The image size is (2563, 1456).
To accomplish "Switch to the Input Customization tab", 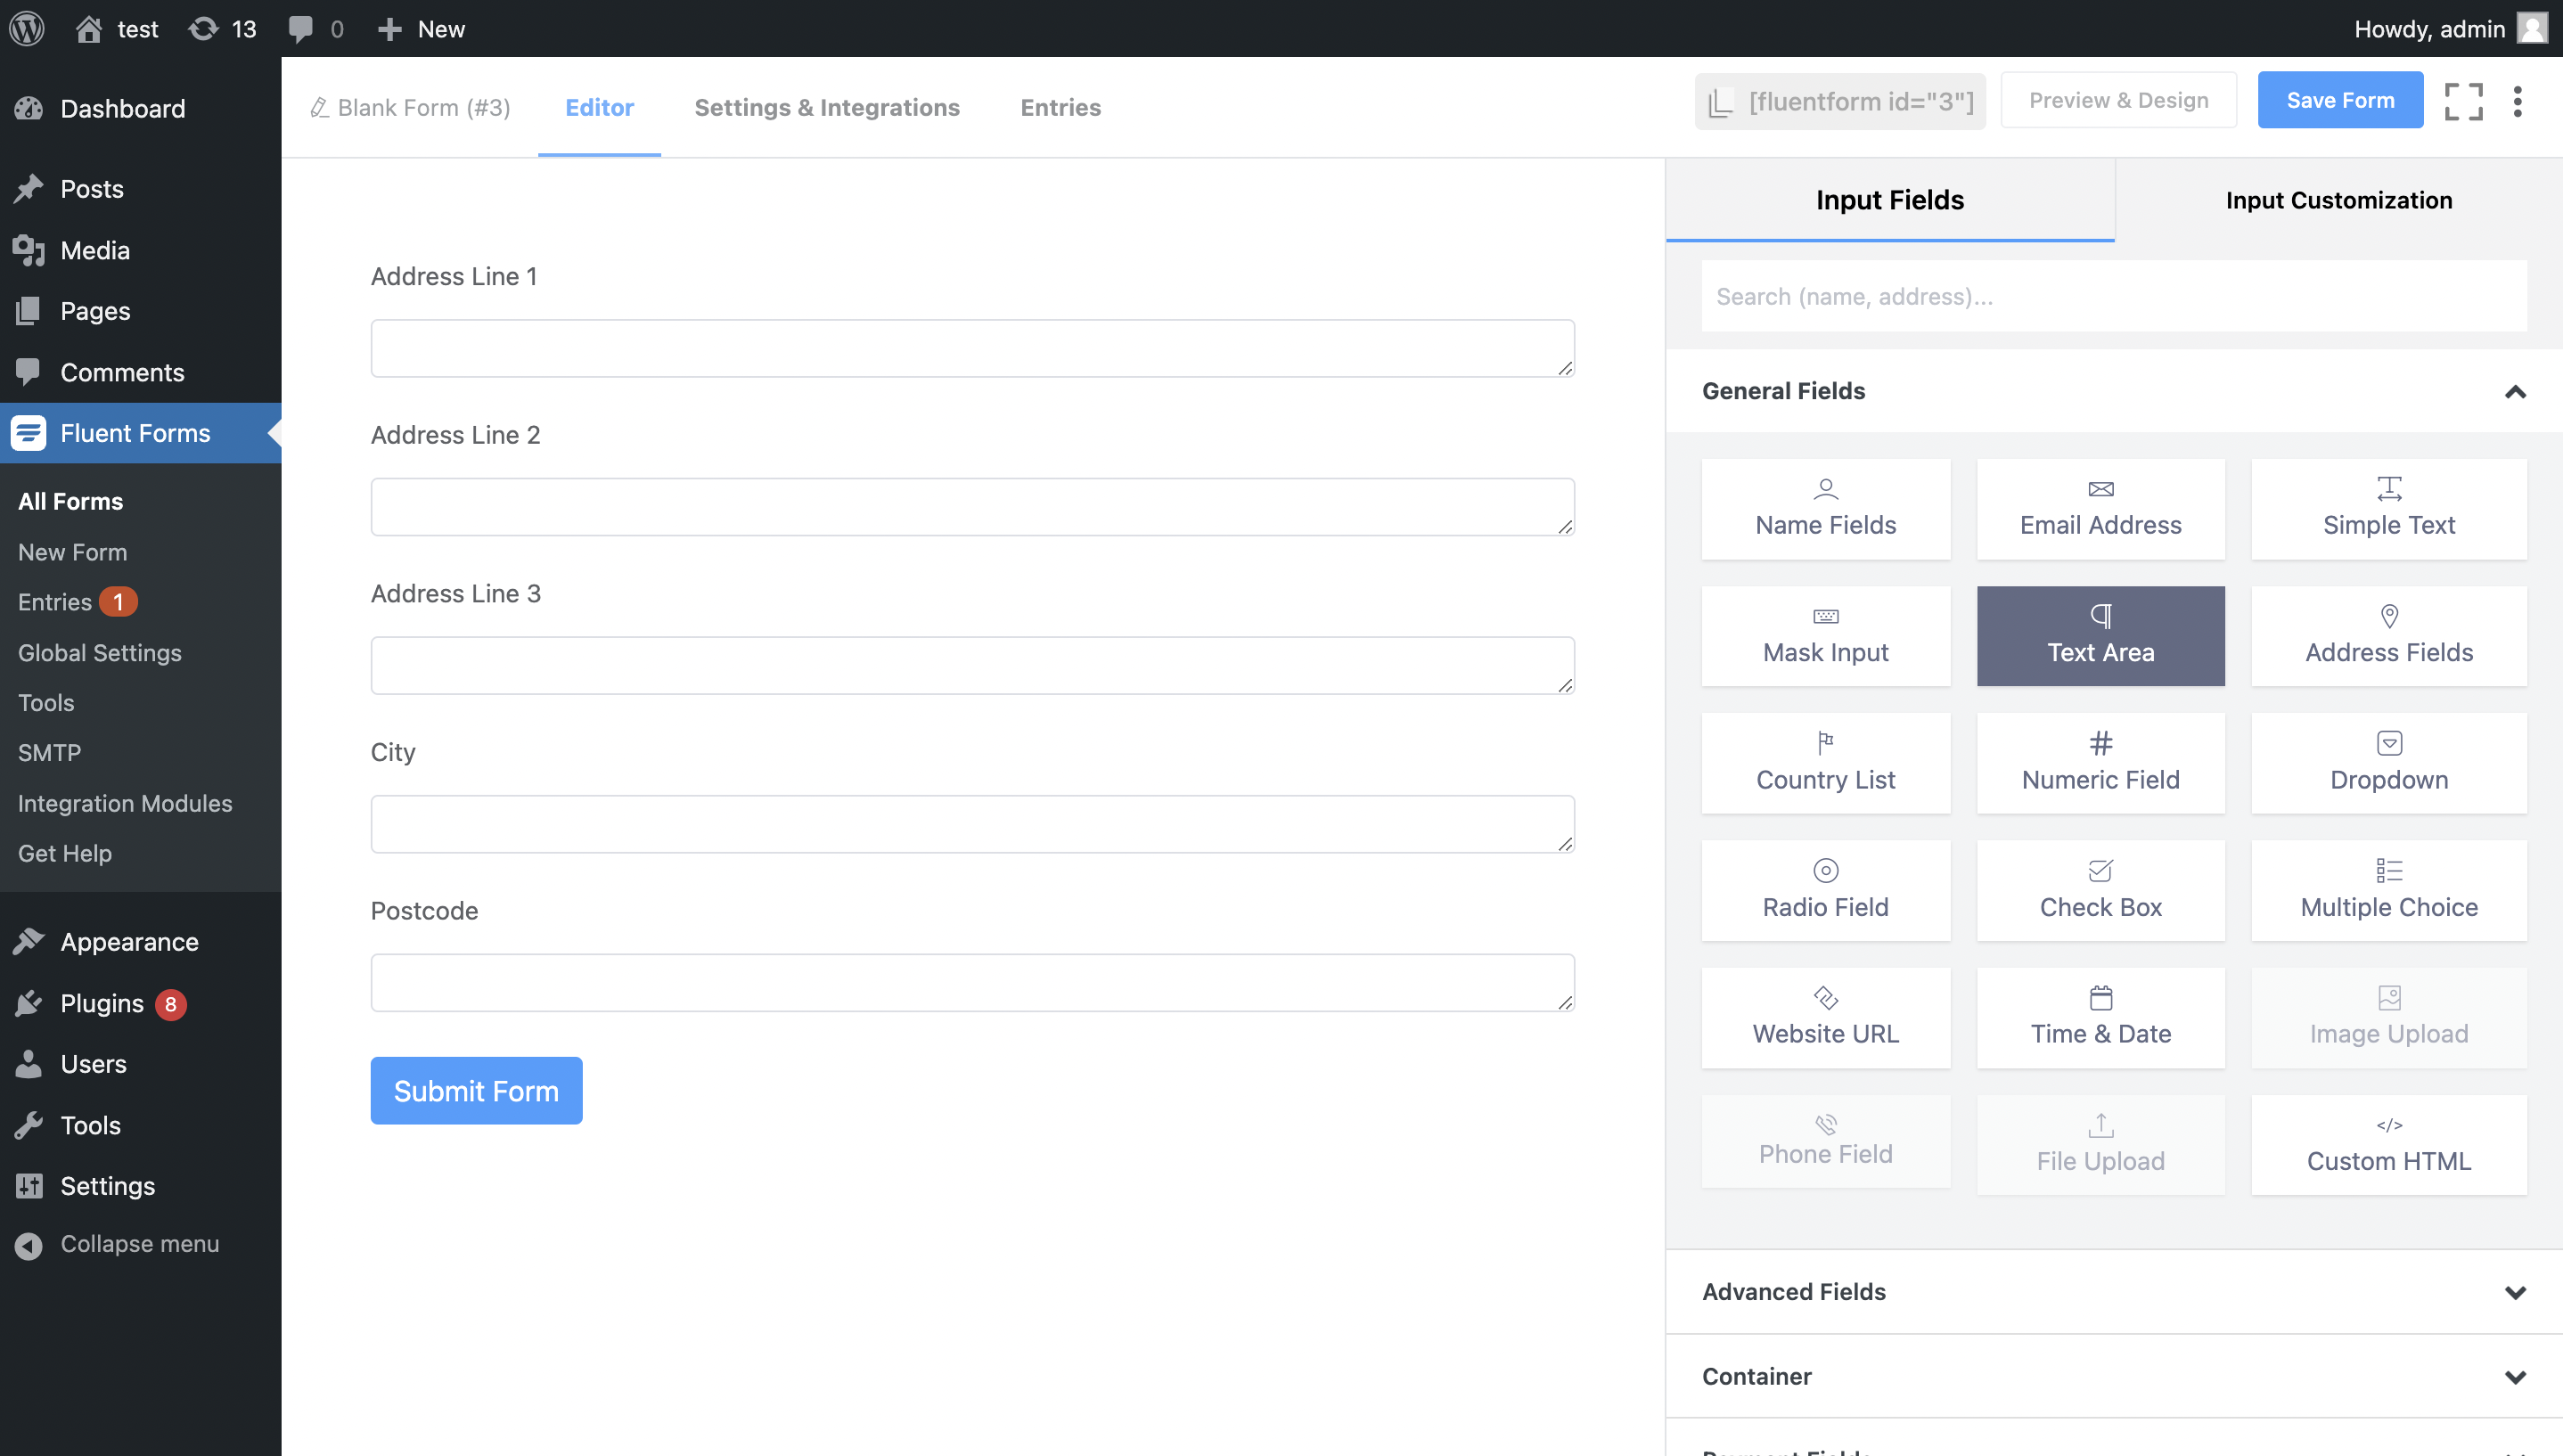I will pos(2339,200).
